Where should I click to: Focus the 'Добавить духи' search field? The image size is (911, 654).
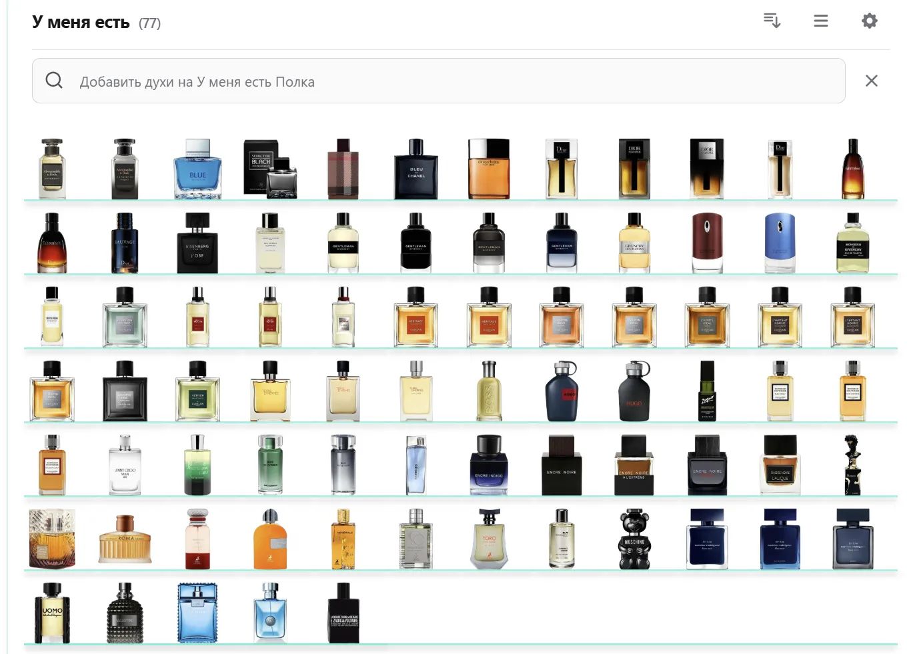439,81
